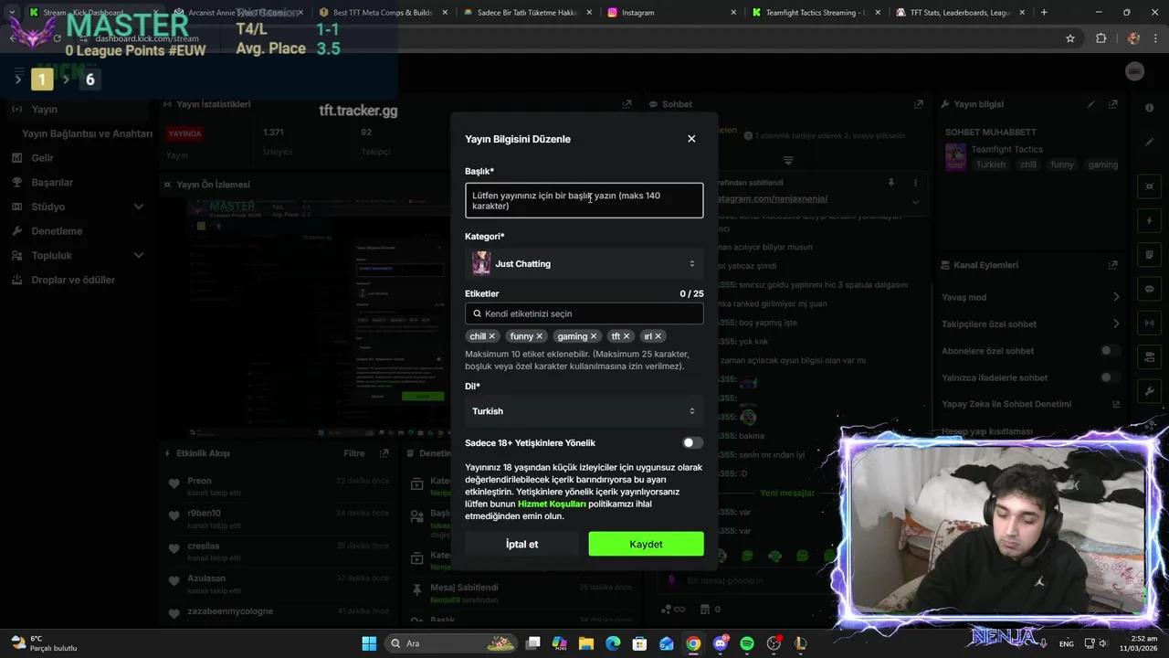
Task: Pop out the Etkinlik Akışı panel
Action: coord(384,453)
